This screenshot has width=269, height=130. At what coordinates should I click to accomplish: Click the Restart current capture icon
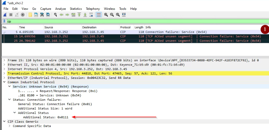[x=17, y=15]
